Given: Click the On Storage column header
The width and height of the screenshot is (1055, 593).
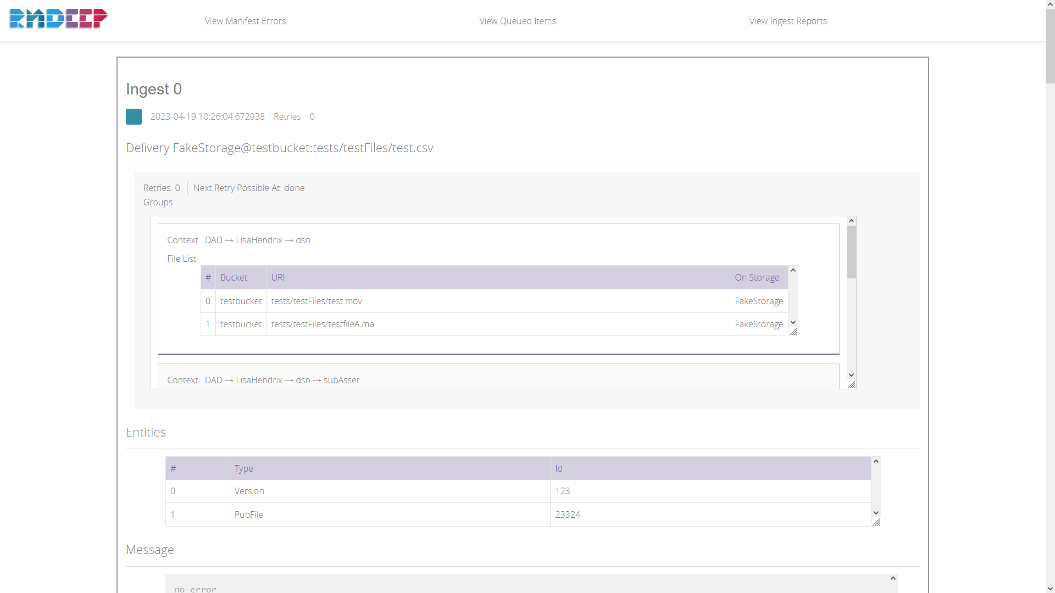Looking at the screenshot, I should point(757,277).
